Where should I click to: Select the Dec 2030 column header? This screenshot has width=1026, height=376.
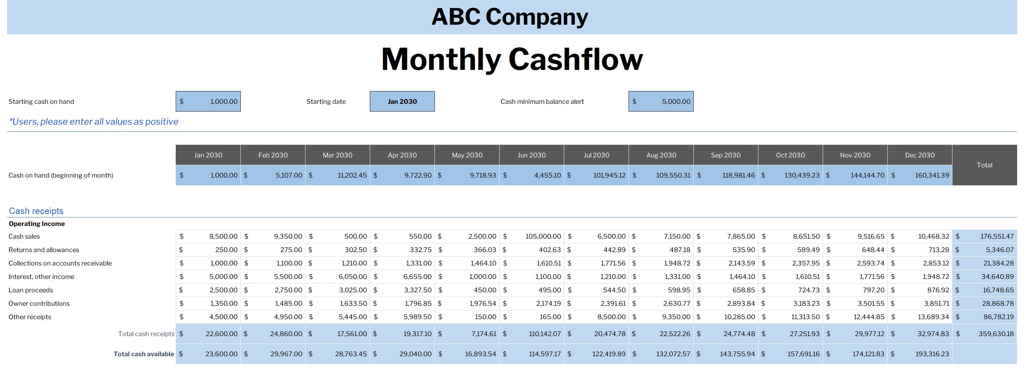coord(920,155)
